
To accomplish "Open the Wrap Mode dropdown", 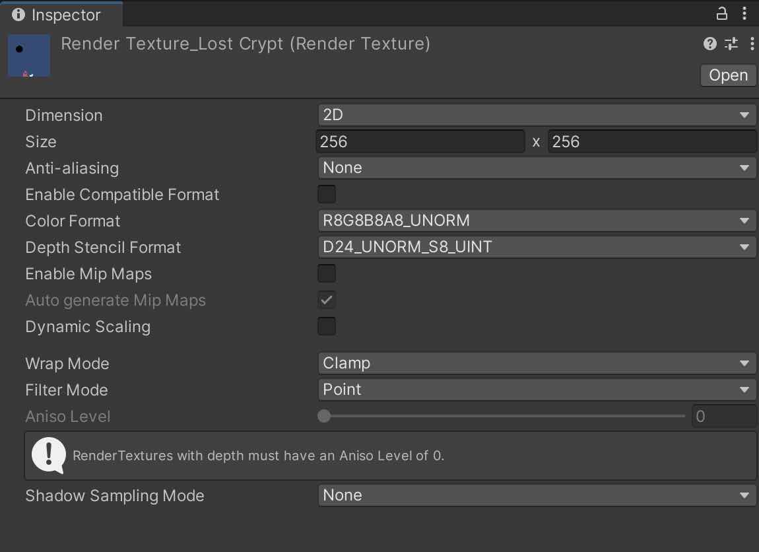I will pyautogui.click(x=537, y=363).
